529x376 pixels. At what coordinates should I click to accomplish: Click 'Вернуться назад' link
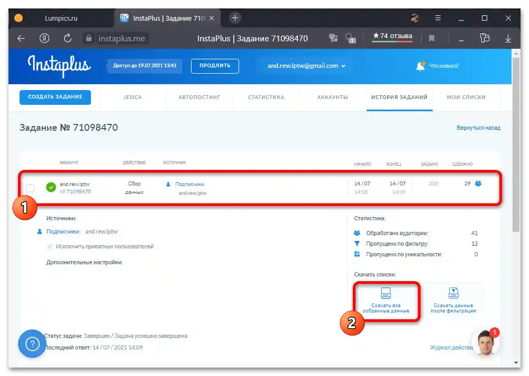point(479,128)
